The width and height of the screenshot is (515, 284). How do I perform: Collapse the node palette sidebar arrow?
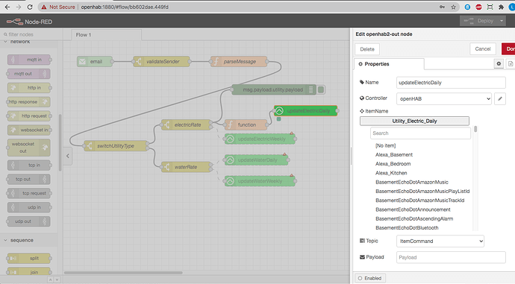click(68, 156)
